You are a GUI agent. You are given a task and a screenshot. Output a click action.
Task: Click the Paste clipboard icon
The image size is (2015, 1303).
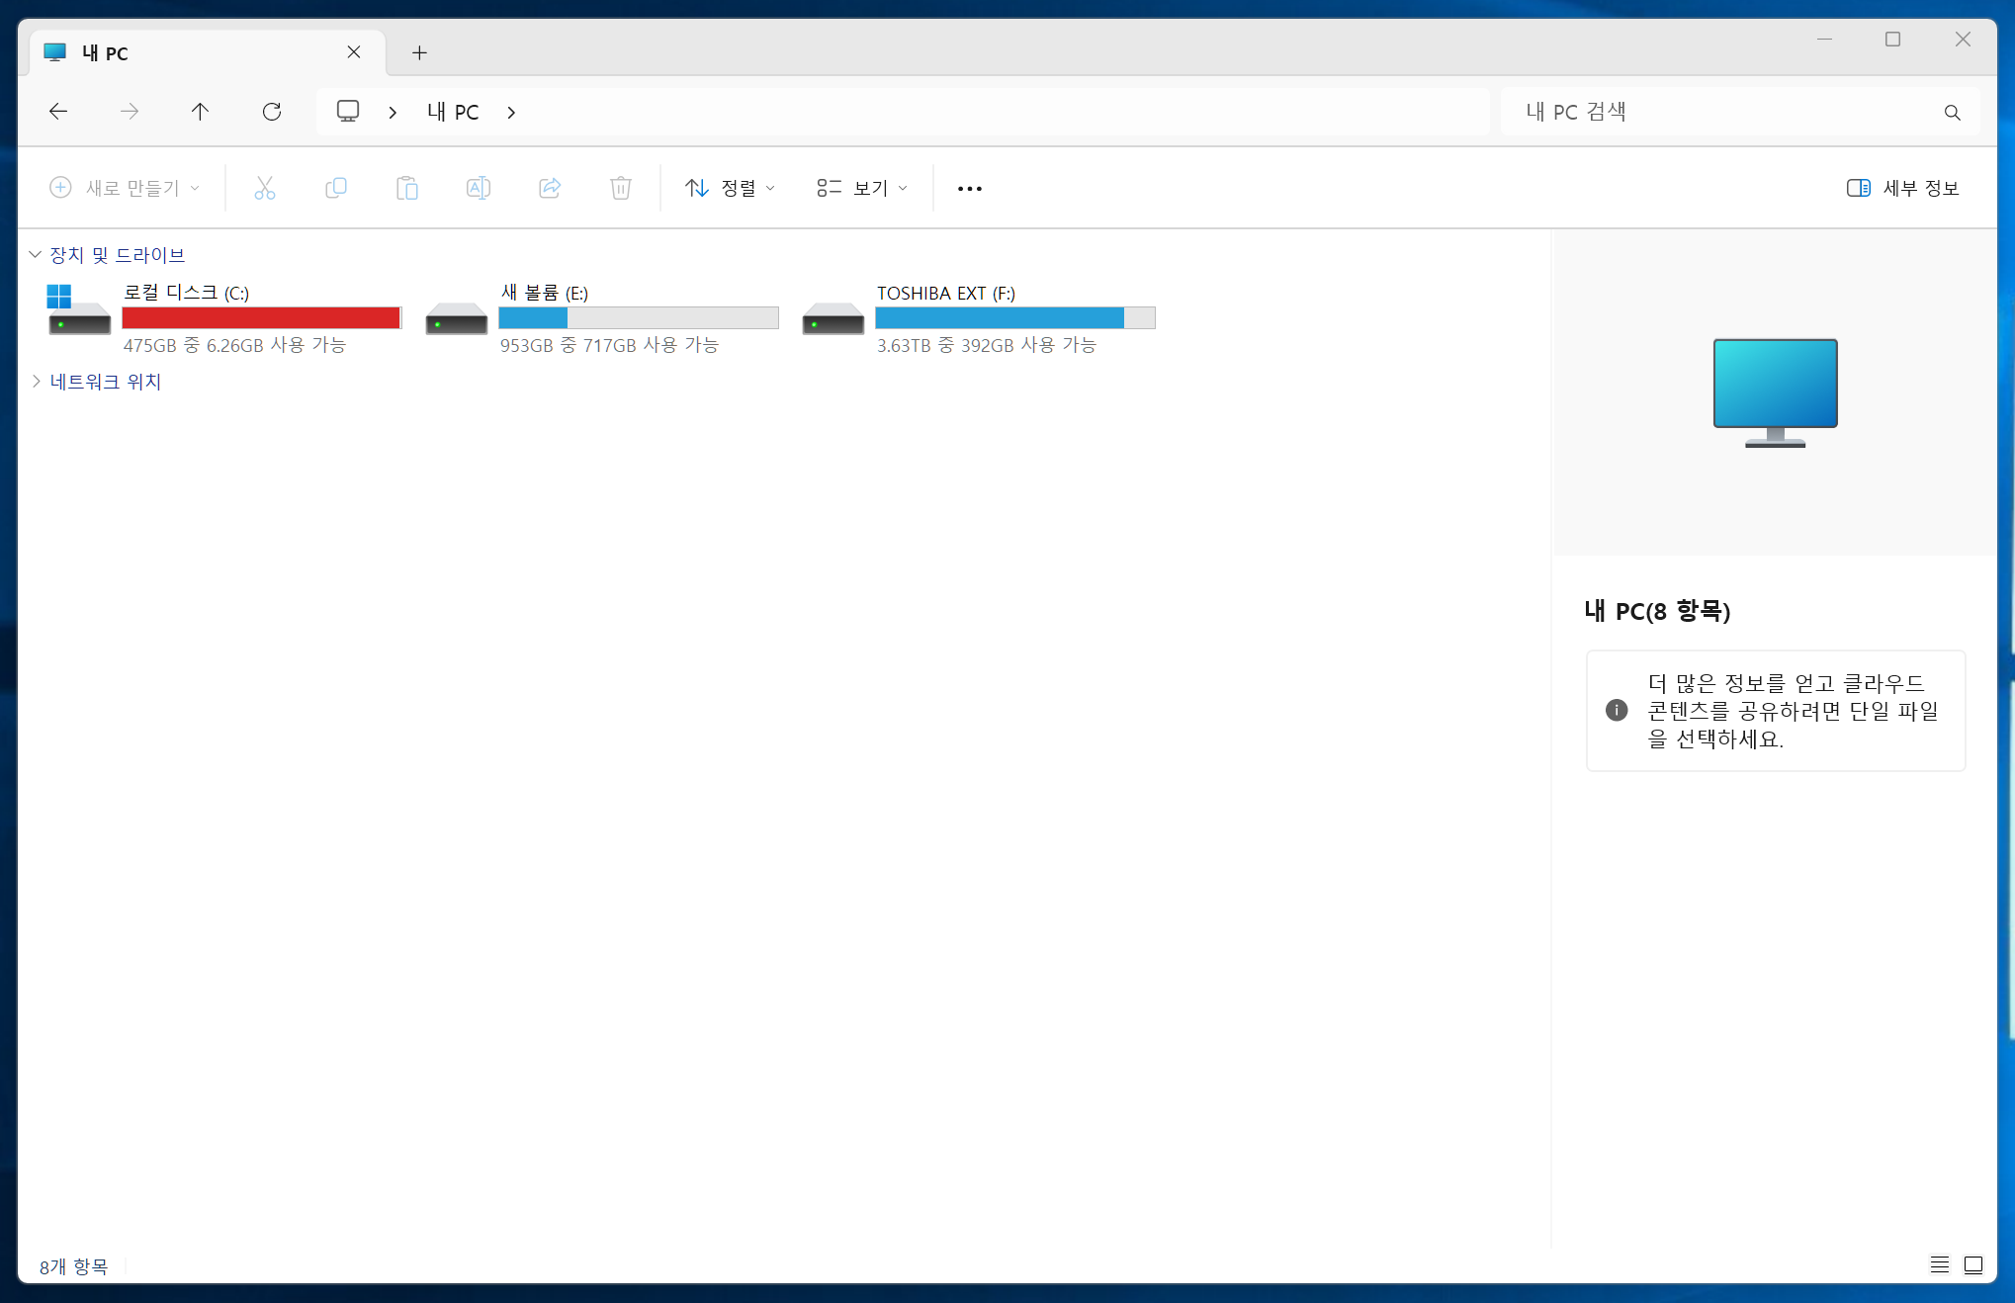pos(407,188)
